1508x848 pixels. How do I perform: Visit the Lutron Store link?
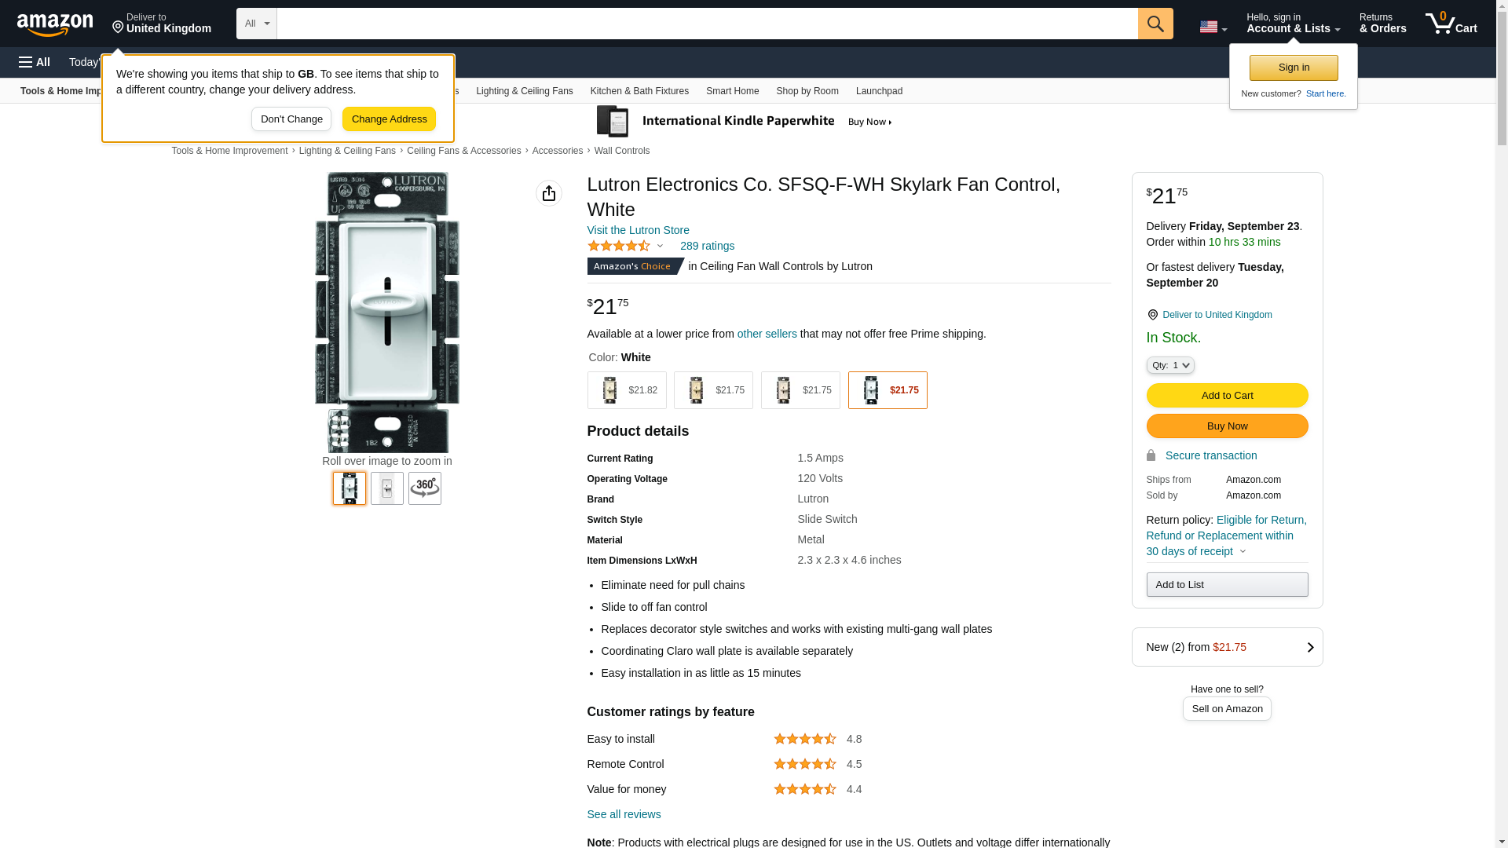[638, 230]
